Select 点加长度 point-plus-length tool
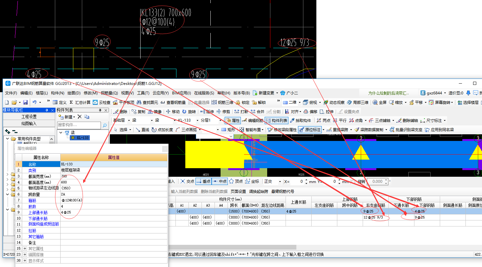Screen dimensions: 482x267 [x=162, y=130]
